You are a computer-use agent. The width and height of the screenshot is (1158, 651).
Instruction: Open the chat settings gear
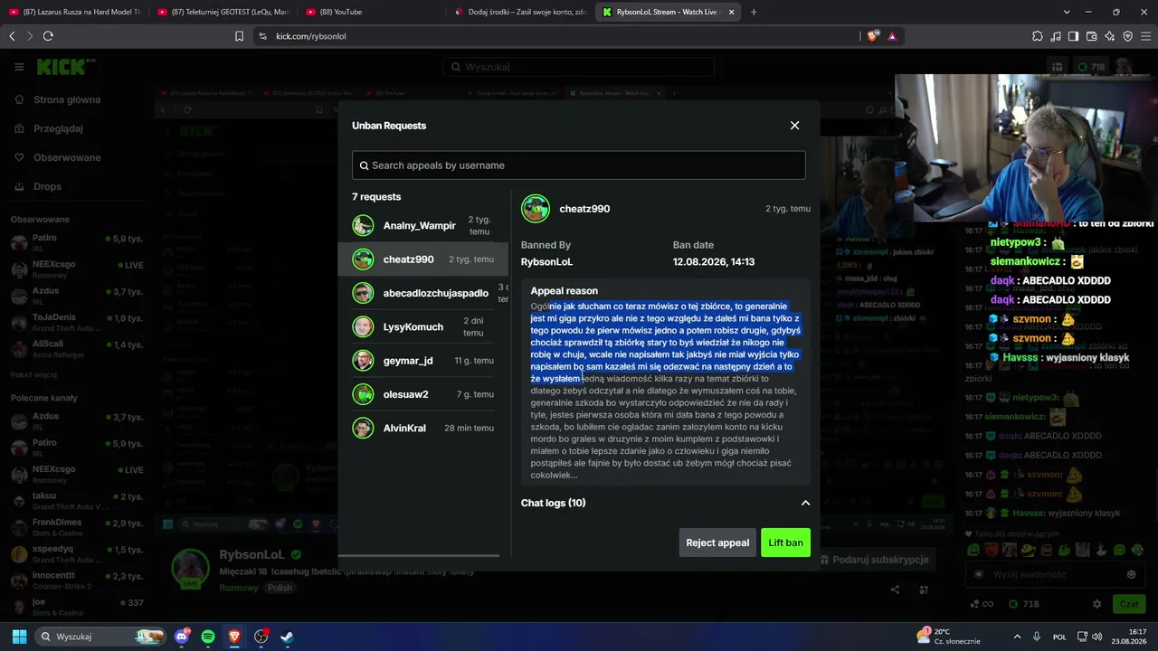pyautogui.click(x=1097, y=604)
